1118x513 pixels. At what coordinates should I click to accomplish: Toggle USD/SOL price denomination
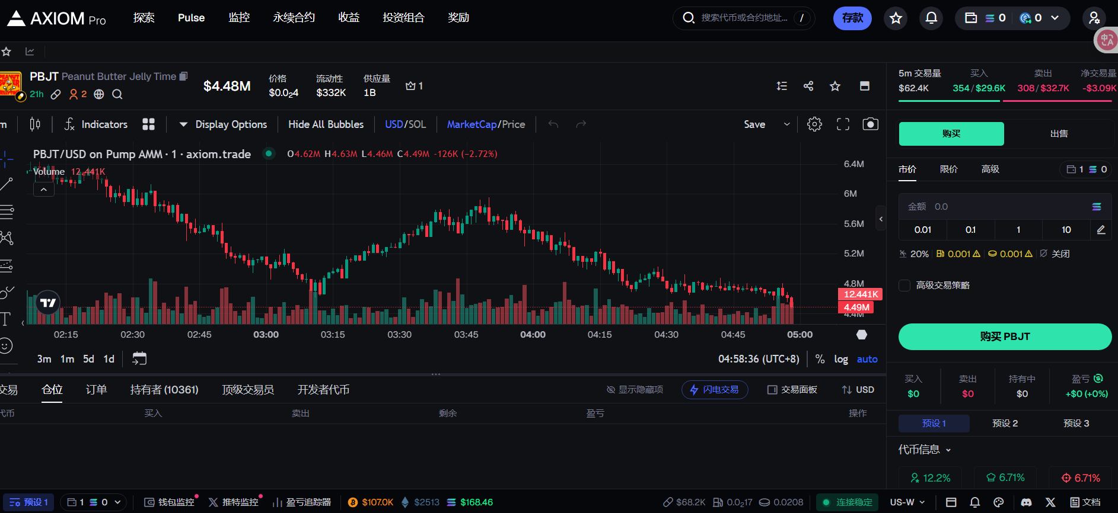(x=406, y=124)
